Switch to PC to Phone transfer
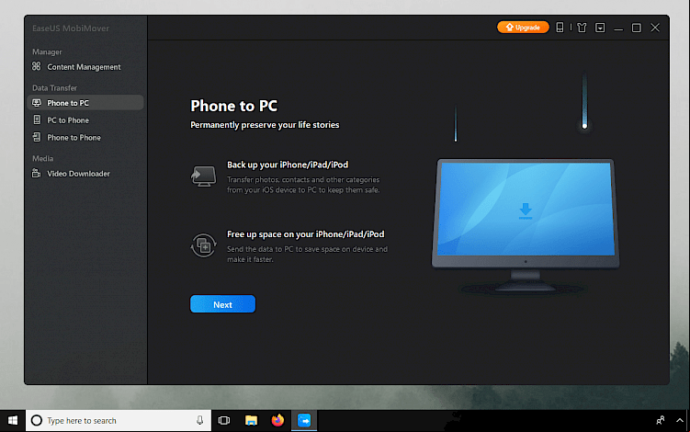This screenshot has height=432, width=690. (x=85, y=120)
